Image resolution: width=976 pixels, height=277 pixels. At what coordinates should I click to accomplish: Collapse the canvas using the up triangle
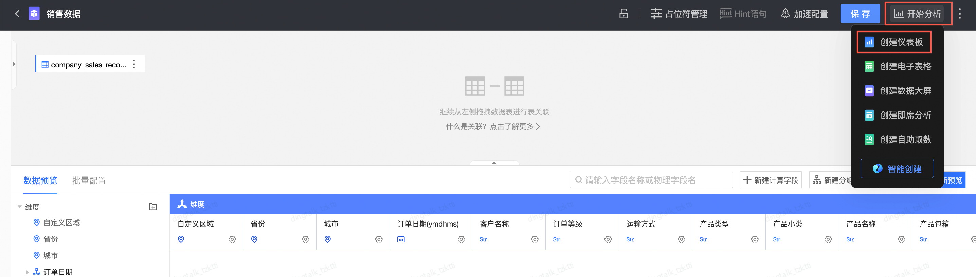494,163
